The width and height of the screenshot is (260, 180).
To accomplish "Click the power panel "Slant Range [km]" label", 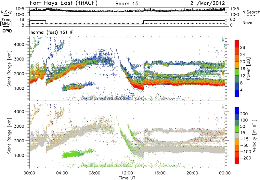I will tap(9, 69).
